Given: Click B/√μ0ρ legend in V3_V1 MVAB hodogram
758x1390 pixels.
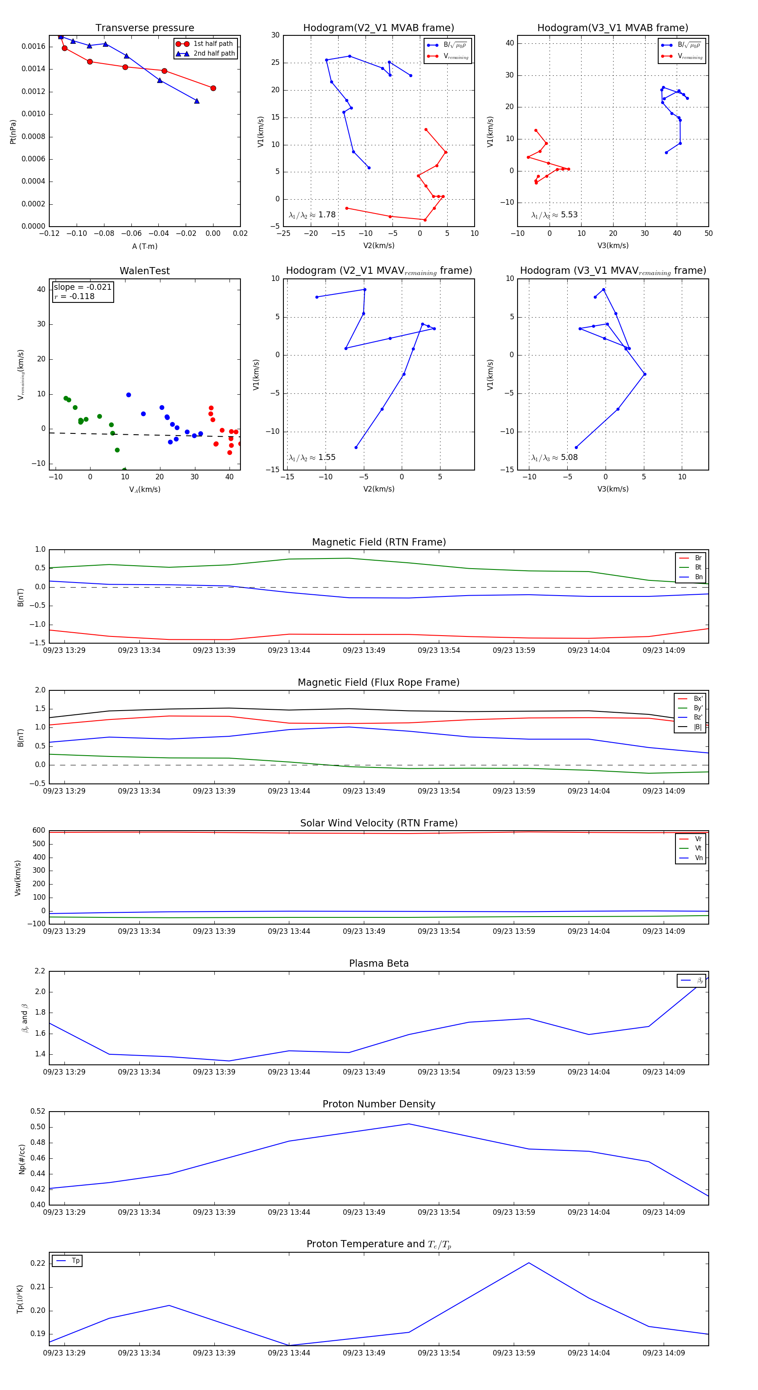Looking at the screenshot, I should 681,45.
